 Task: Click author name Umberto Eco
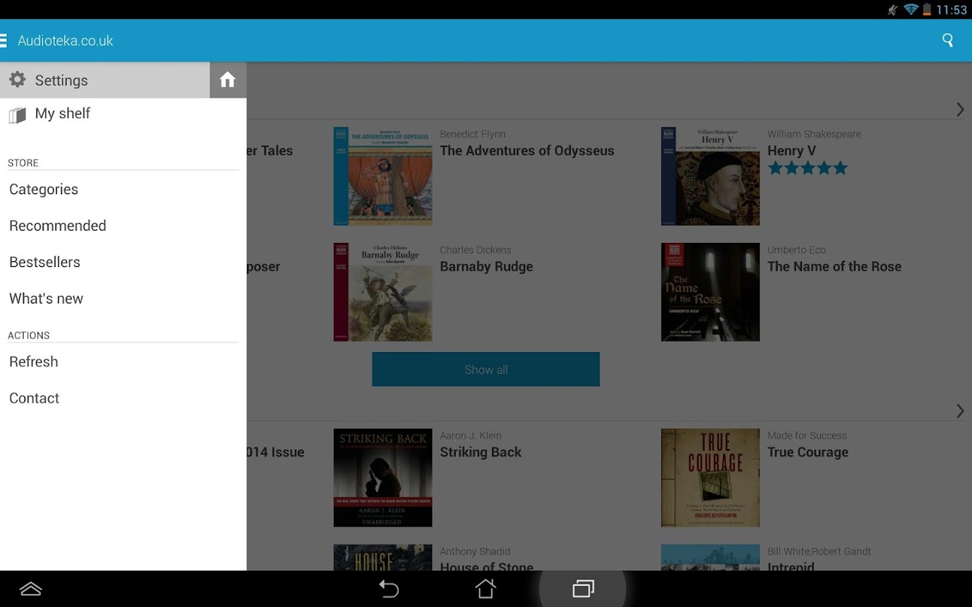click(796, 250)
